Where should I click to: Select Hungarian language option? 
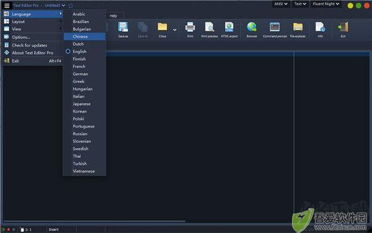pyautogui.click(x=84, y=89)
